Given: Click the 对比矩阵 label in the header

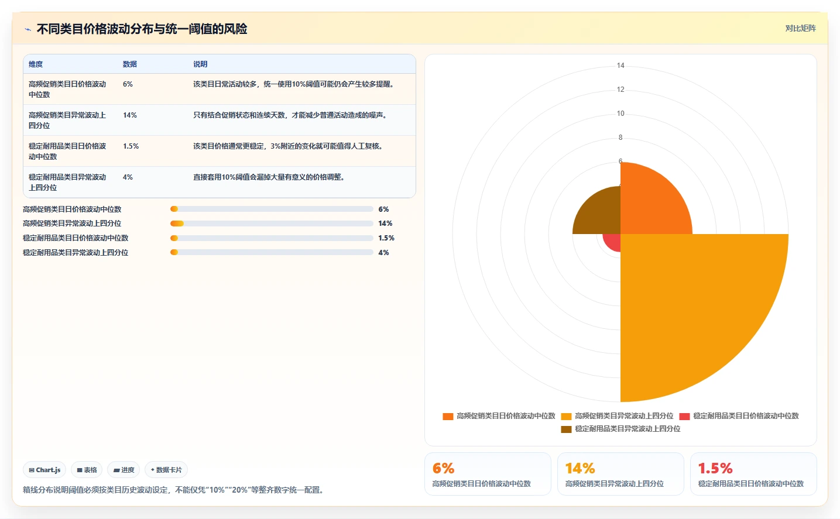Looking at the screenshot, I should coord(800,28).
